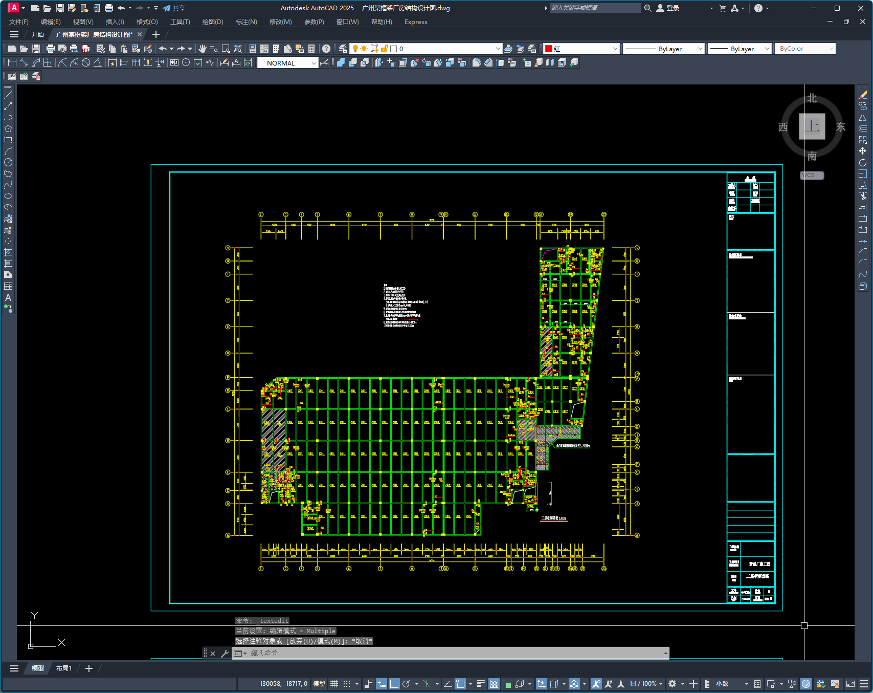Screen dimensions: 873x693
Task: Add a new layout with the plus button
Action: click(x=89, y=668)
